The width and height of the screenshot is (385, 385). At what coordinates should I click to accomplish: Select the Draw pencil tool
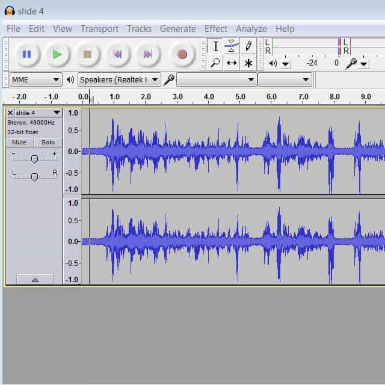[x=248, y=46]
